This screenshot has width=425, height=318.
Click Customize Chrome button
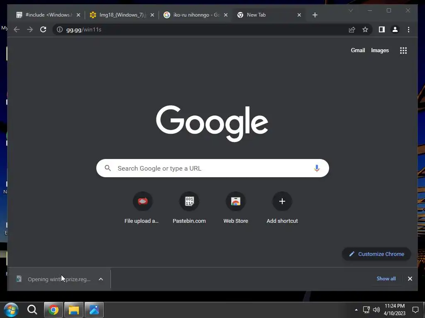(x=376, y=254)
